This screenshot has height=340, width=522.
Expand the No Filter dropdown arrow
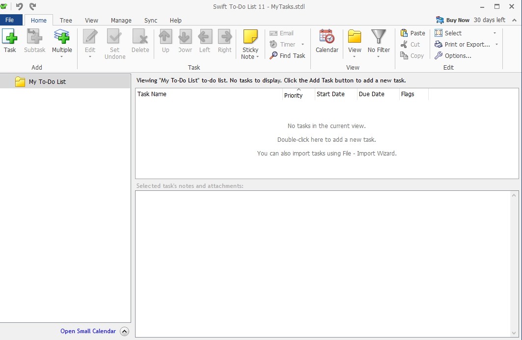coord(378,57)
